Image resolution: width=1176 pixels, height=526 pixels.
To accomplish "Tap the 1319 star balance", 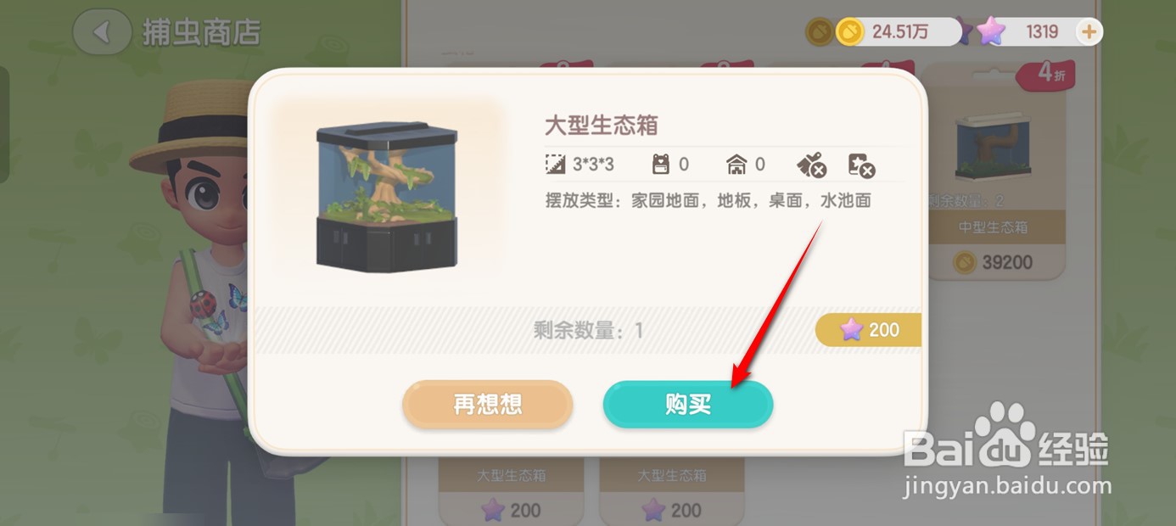I will (x=1042, y=32).
